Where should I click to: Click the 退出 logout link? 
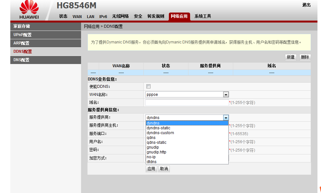pos(307,5)
